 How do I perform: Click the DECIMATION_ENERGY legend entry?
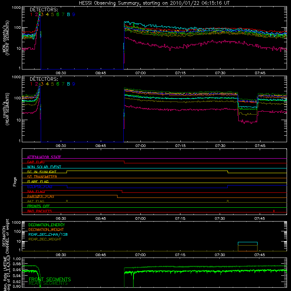coord(47,225)
